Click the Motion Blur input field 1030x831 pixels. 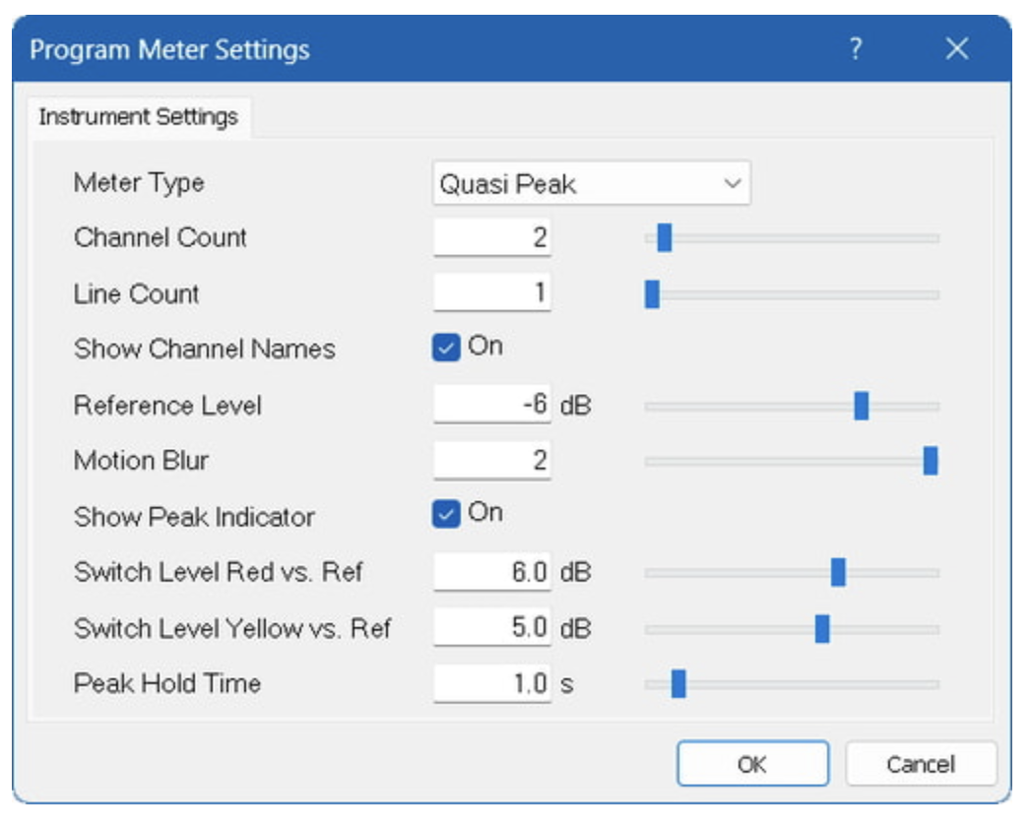[492, 461]
